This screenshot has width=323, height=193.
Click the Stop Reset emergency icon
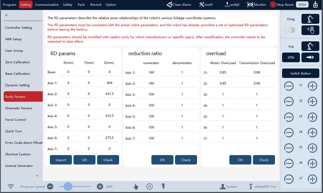(273, 4)
